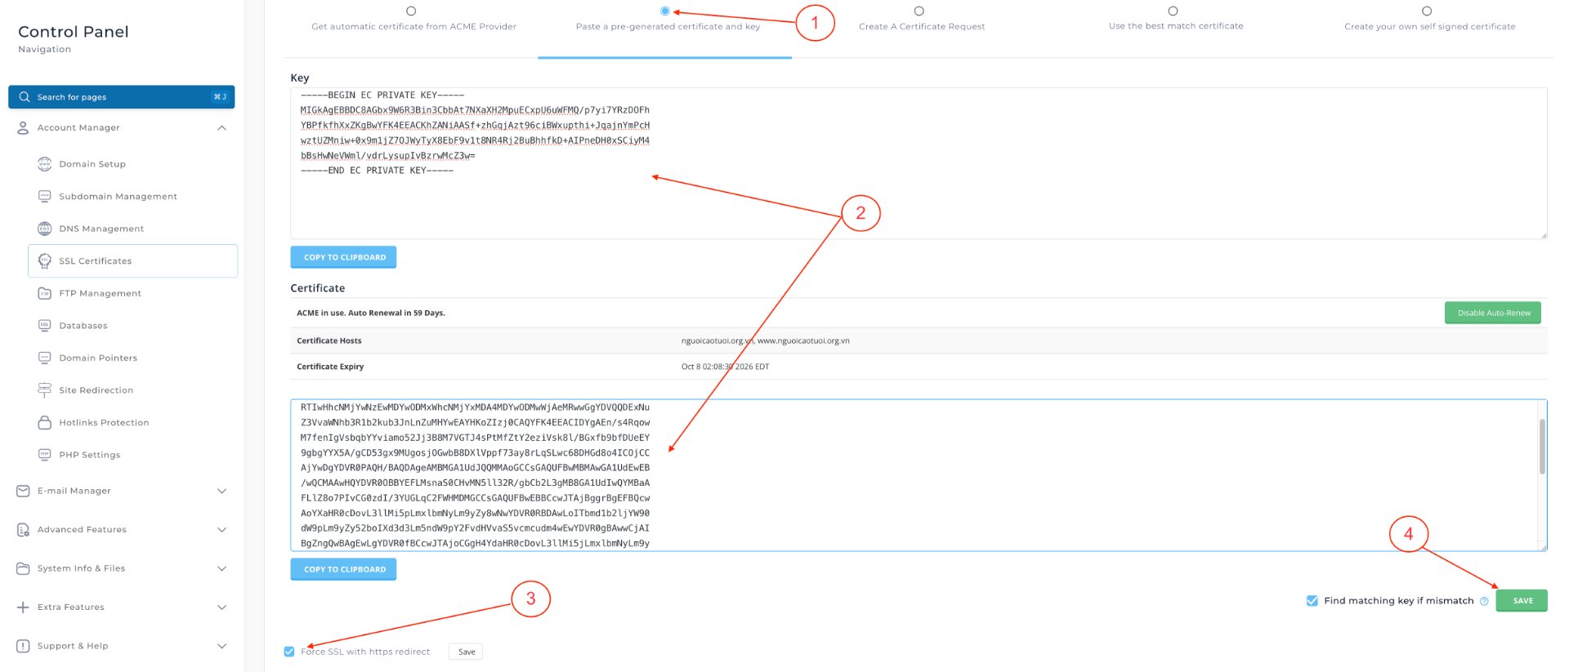Click the Search for pages field
1569x672 pixels.
[x=122, y=96]
